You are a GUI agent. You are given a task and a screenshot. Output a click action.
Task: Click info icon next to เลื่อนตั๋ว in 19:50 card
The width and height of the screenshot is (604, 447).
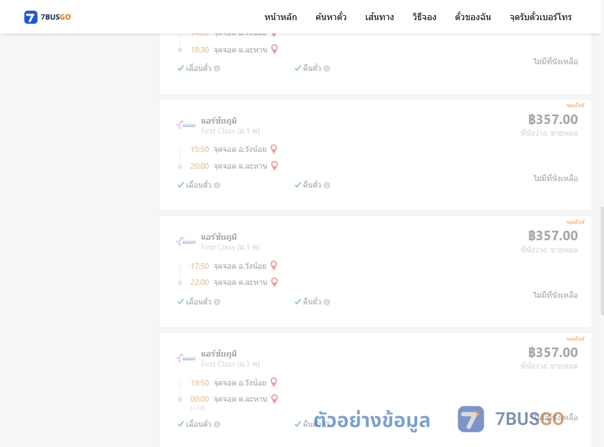tap(217, 424)
